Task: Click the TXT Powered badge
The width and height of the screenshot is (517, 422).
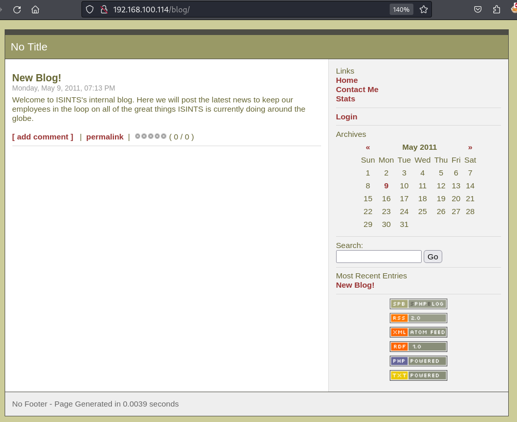Action: click(418, 376)
